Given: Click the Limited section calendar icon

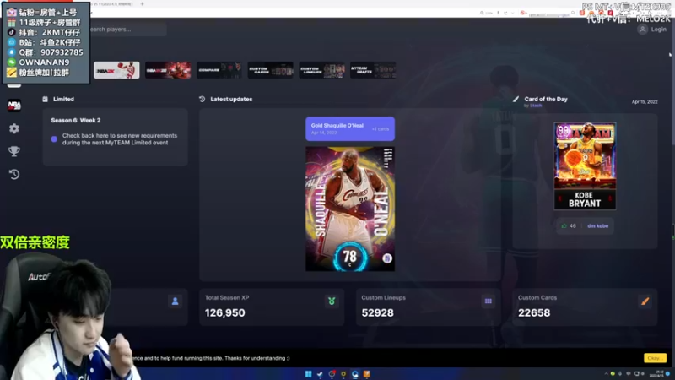Looking at the screenshot, I should pos(46,99).
